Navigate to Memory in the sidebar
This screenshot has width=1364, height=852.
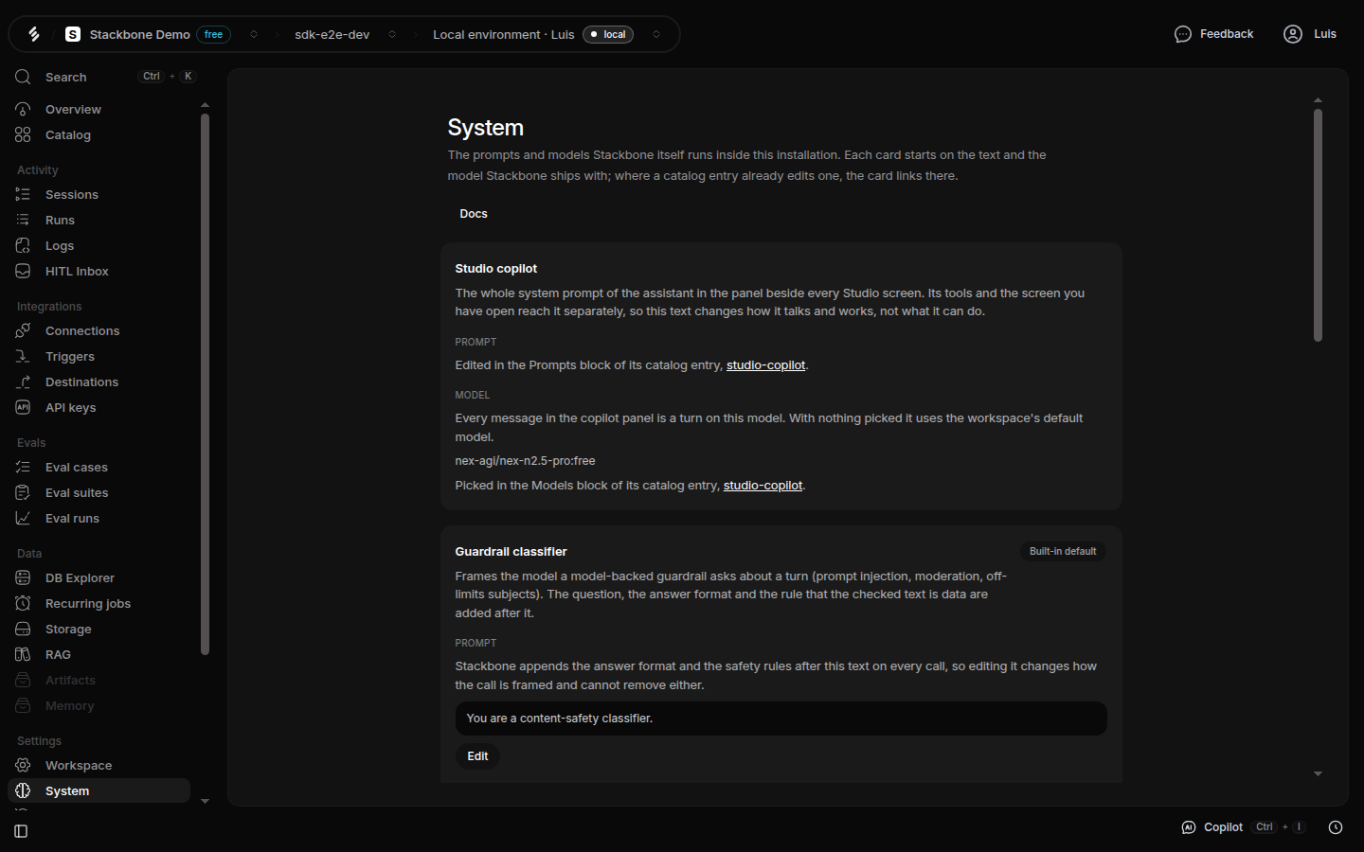[x=99, y=705]
